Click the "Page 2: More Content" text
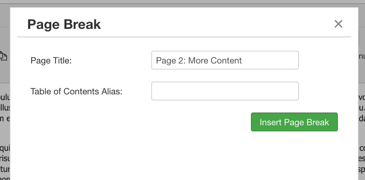The image size is (365, 180). [199, 61]
